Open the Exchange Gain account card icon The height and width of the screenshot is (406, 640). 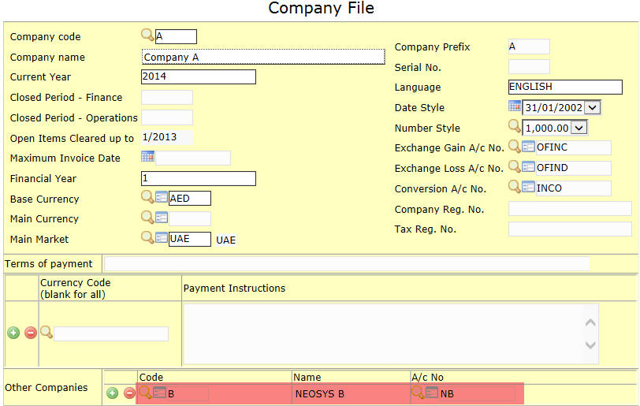(x=529, y=147)
